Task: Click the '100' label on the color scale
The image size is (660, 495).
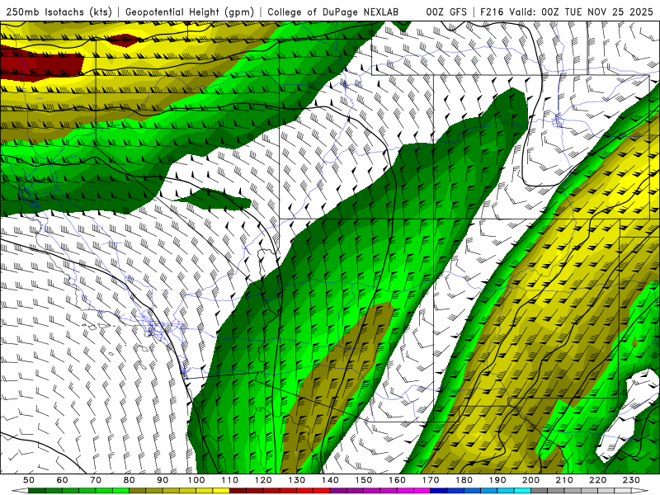Action: coord(196,480)
